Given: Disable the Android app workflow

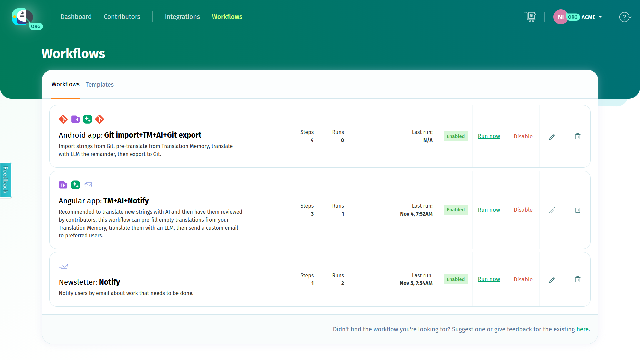Looking at the screenshot, I should 523,136.
